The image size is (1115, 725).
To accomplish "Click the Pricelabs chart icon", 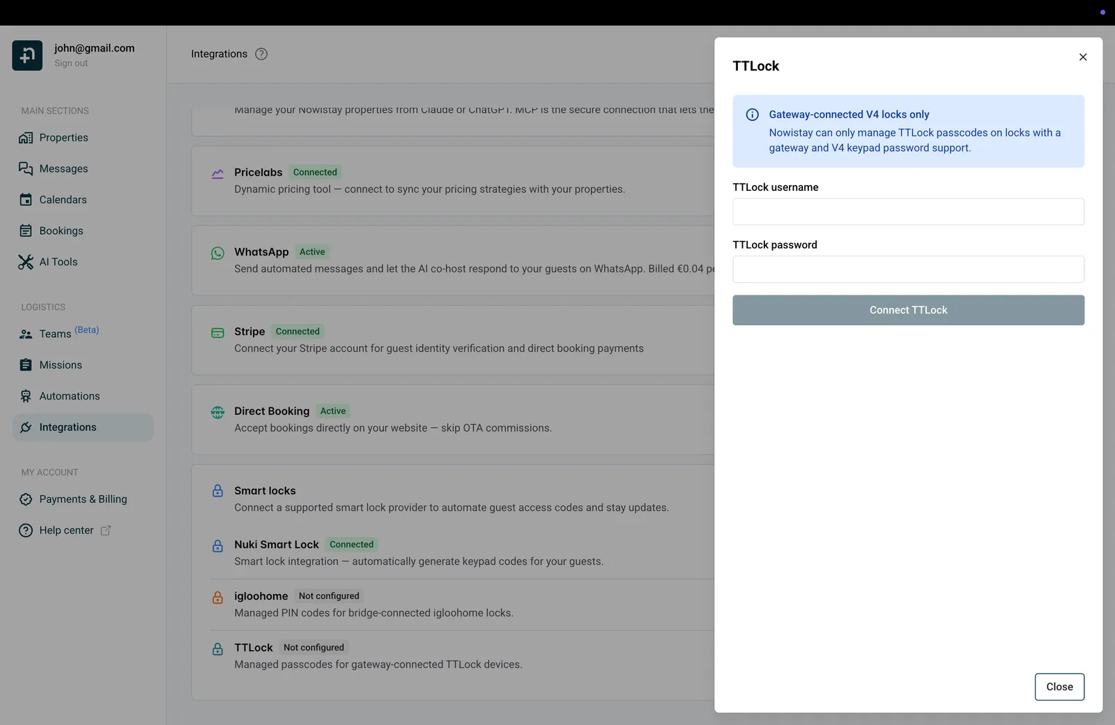I will point(217,173).
